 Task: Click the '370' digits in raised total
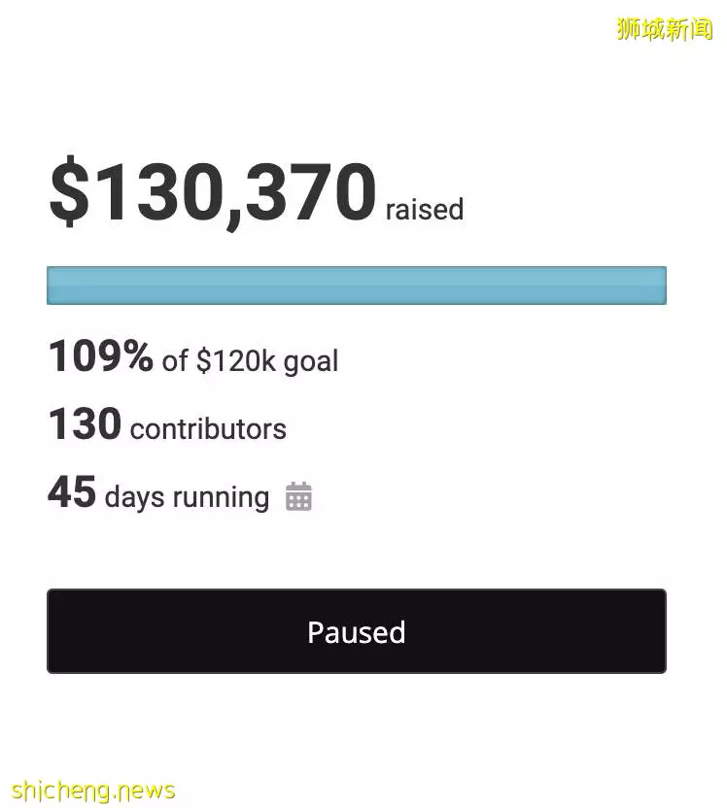(311, 190)
